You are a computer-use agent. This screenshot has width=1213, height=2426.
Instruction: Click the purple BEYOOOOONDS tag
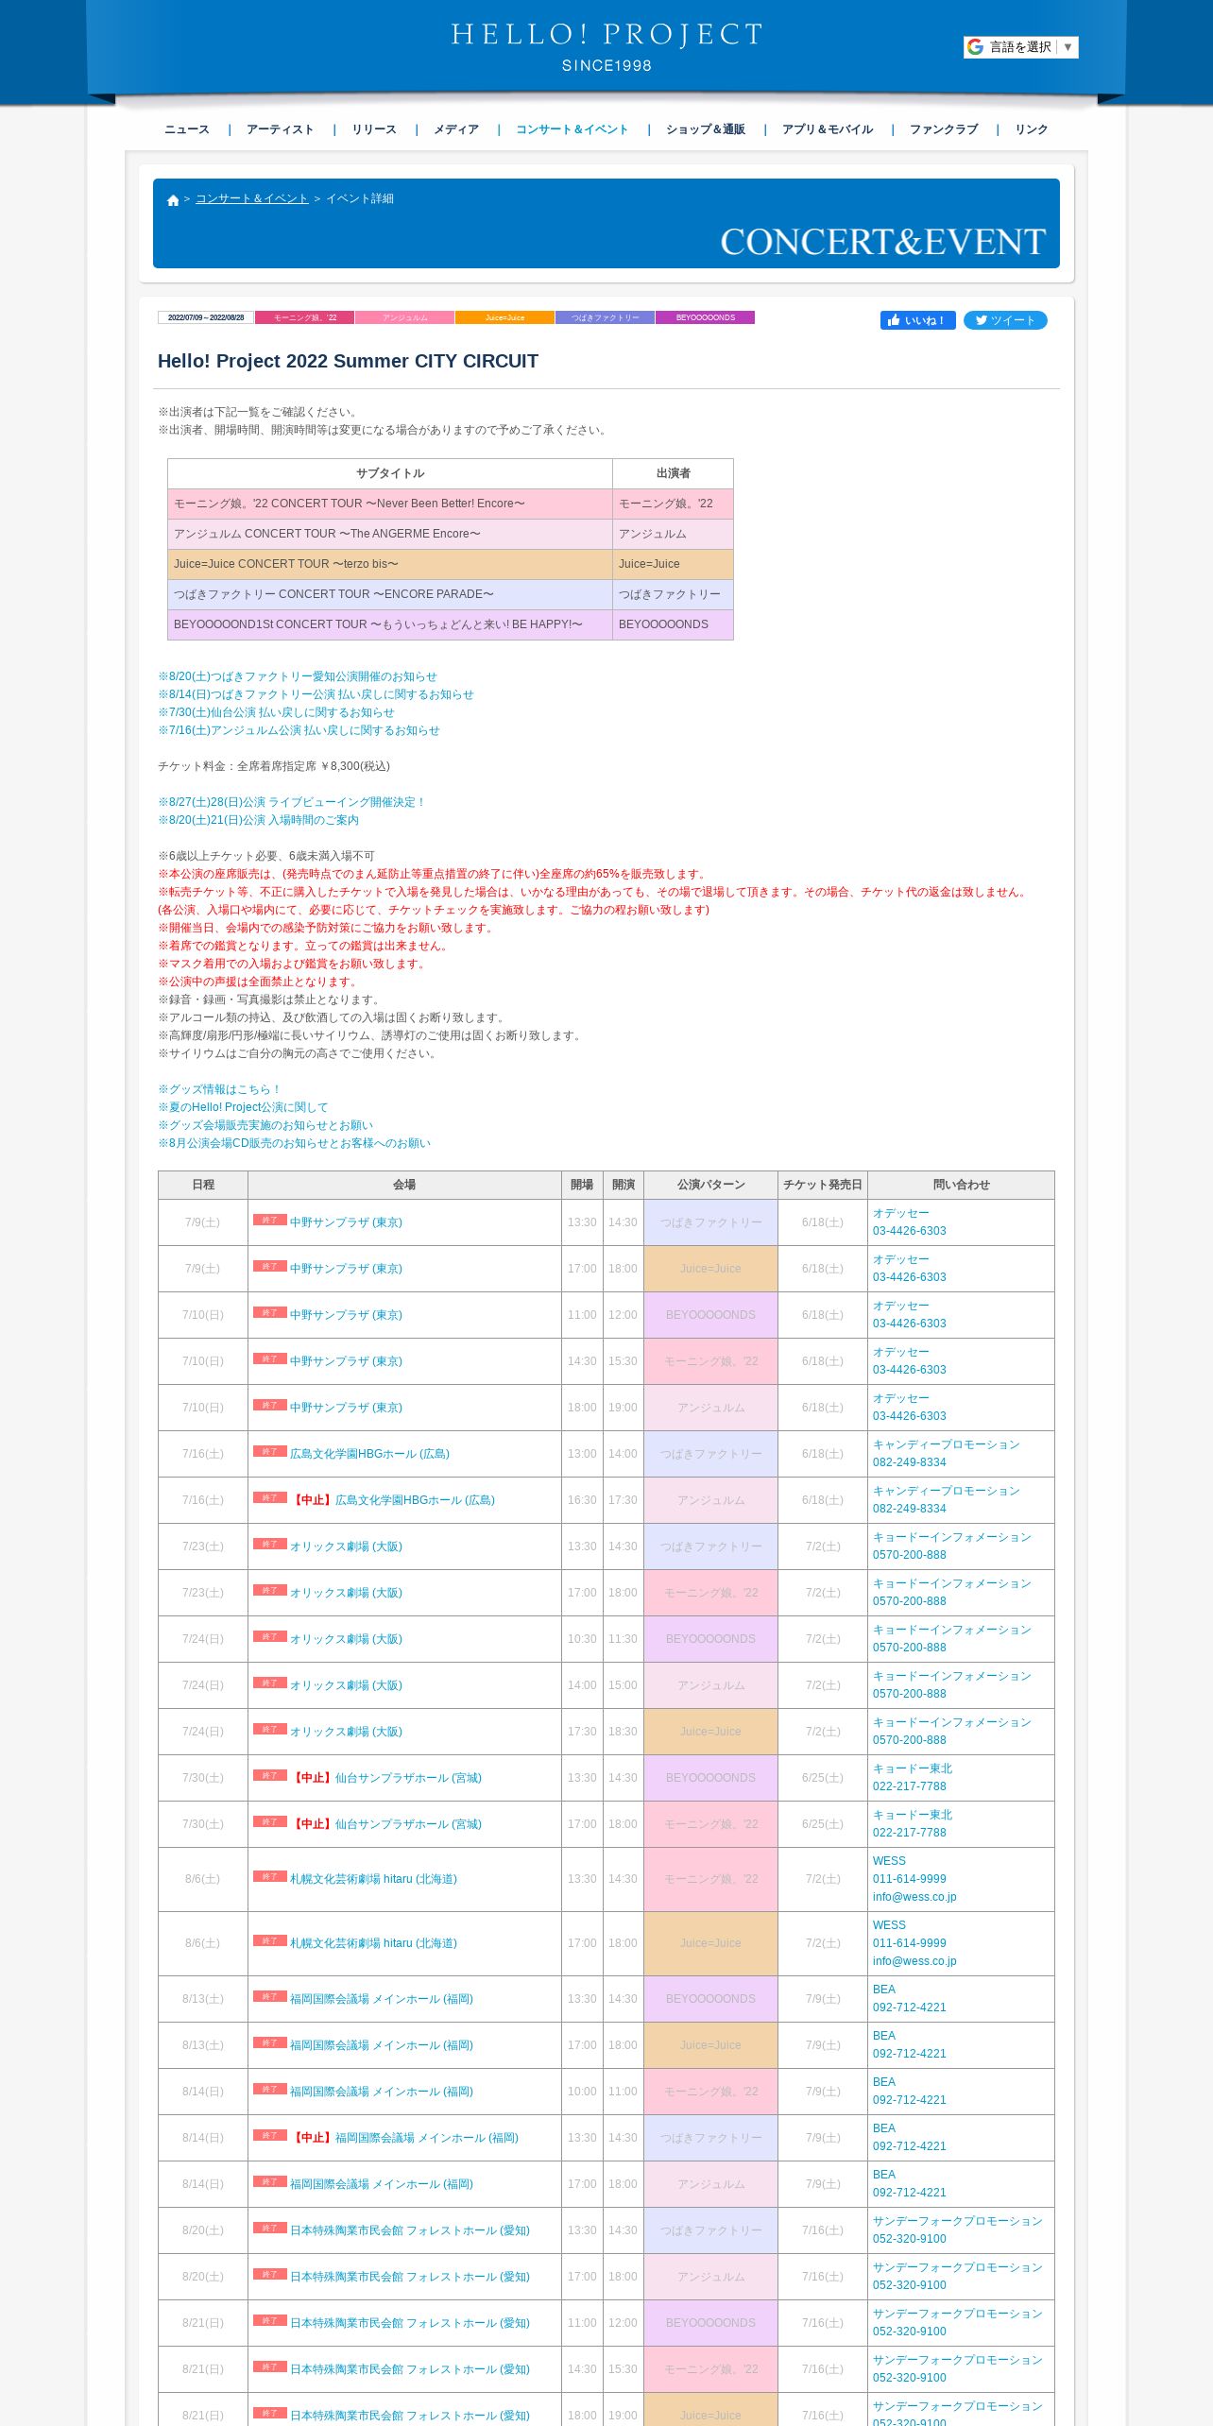pyautogui.click(x=705, y=317)
